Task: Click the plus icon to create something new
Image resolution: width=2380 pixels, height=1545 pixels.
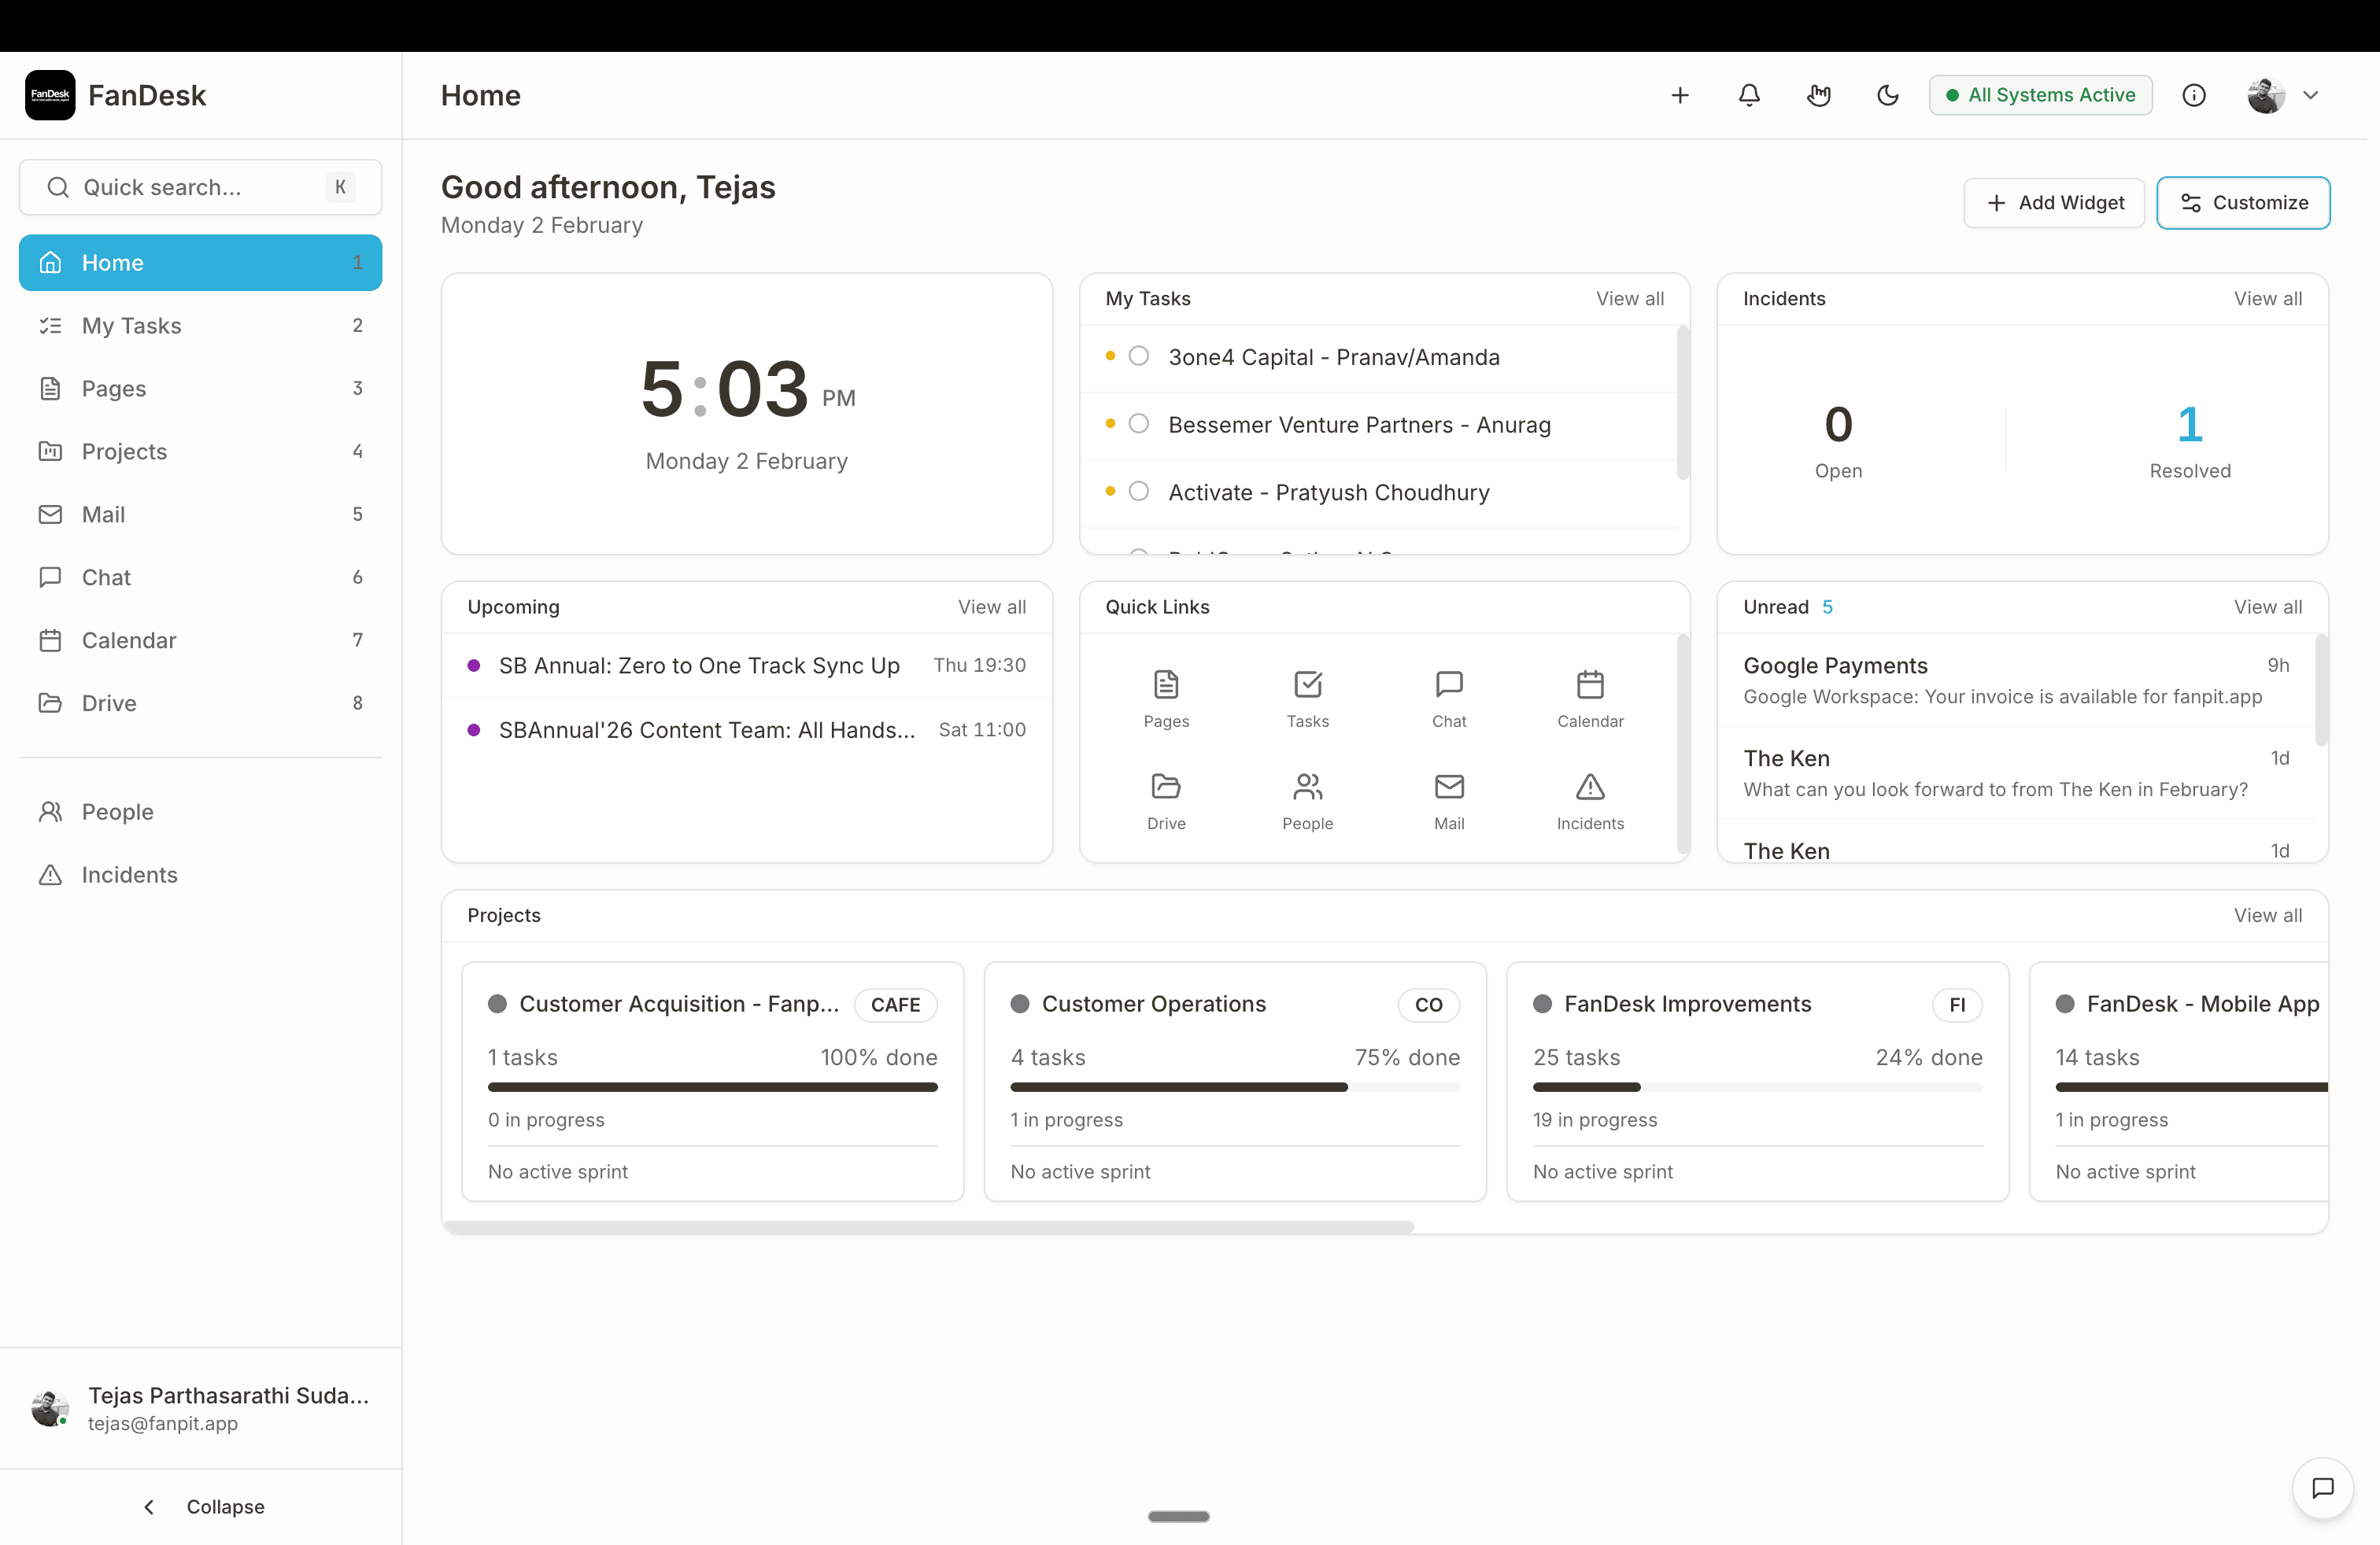Action: point(1680,95)
